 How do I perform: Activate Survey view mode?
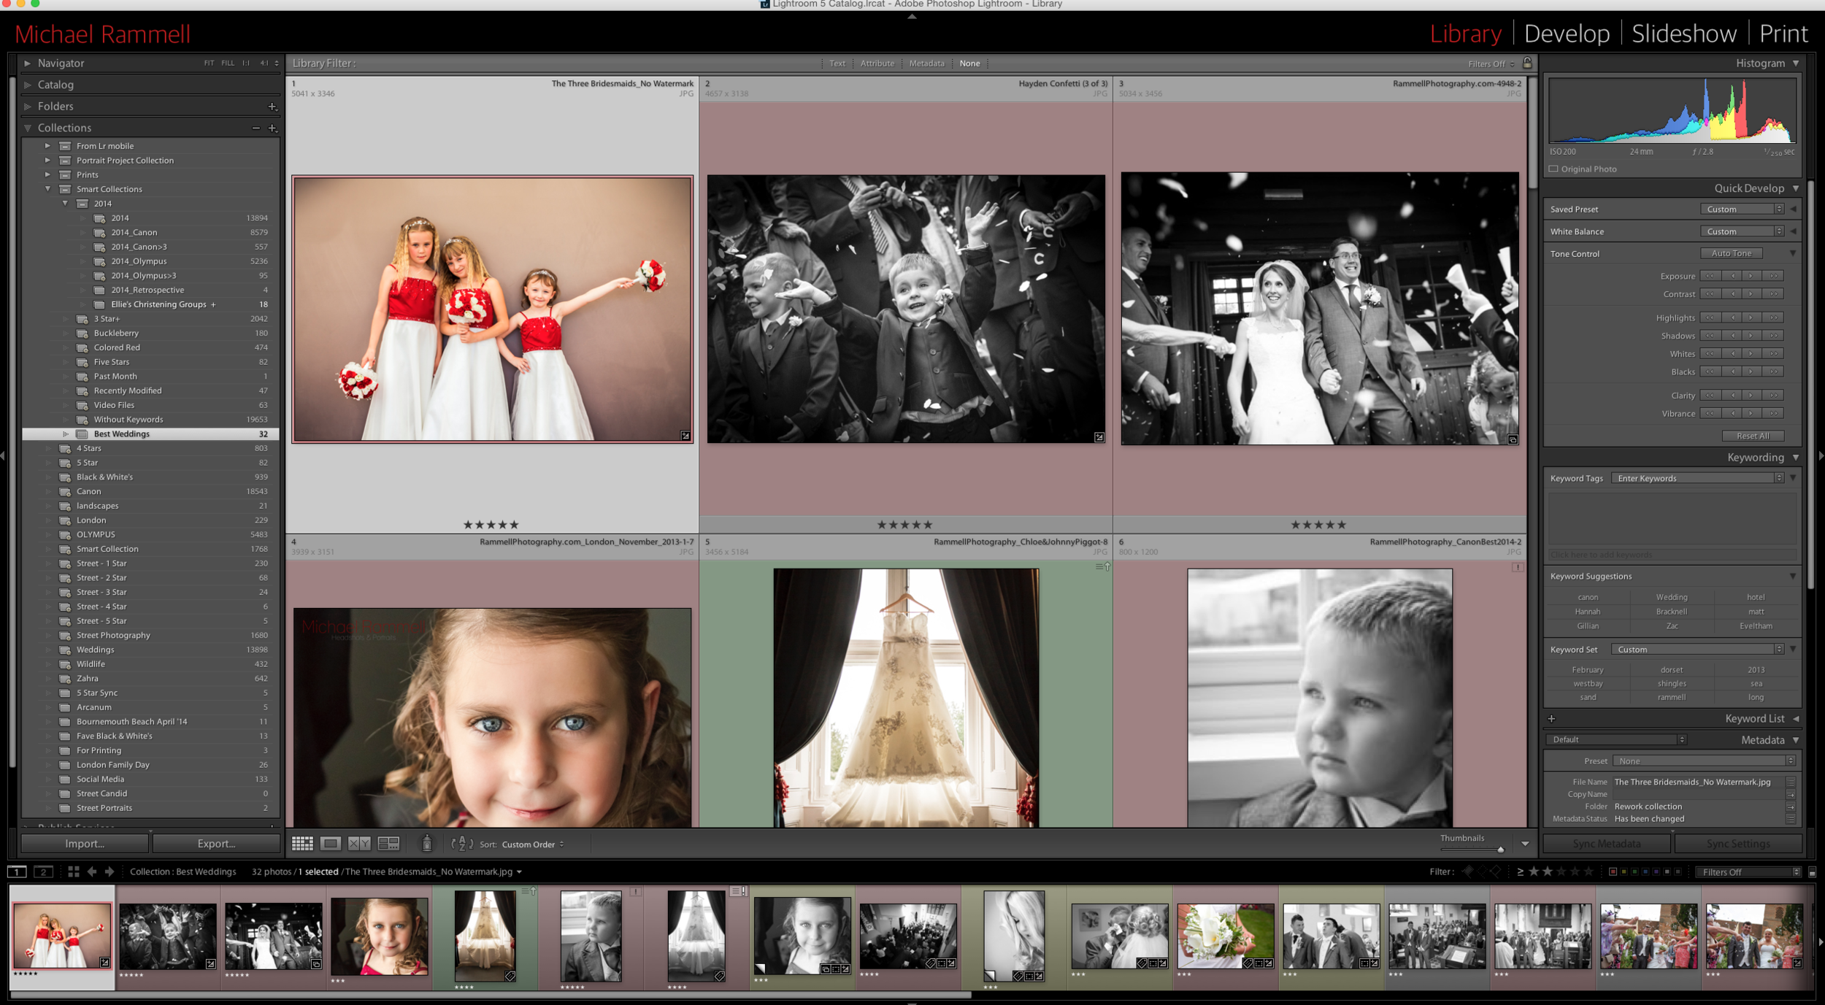click(x=388, y=844)
